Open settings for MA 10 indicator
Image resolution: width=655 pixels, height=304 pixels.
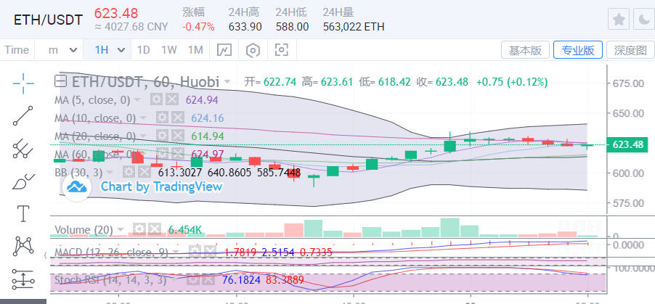[163, 118]
